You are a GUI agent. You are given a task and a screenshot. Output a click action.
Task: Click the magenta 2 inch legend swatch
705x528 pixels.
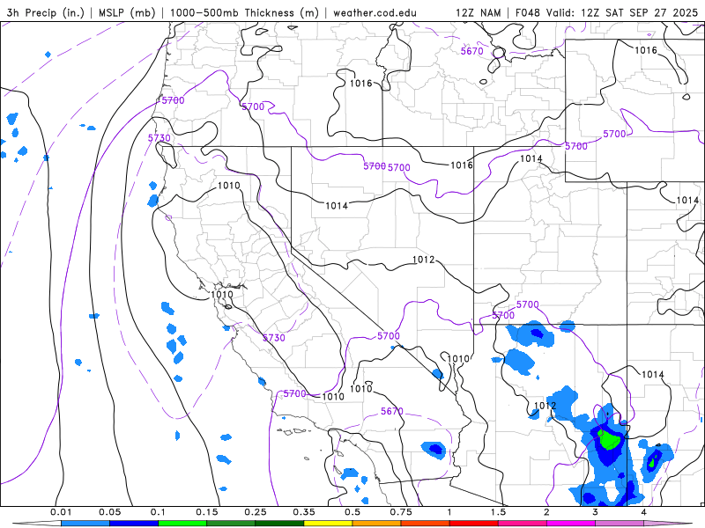571,523
